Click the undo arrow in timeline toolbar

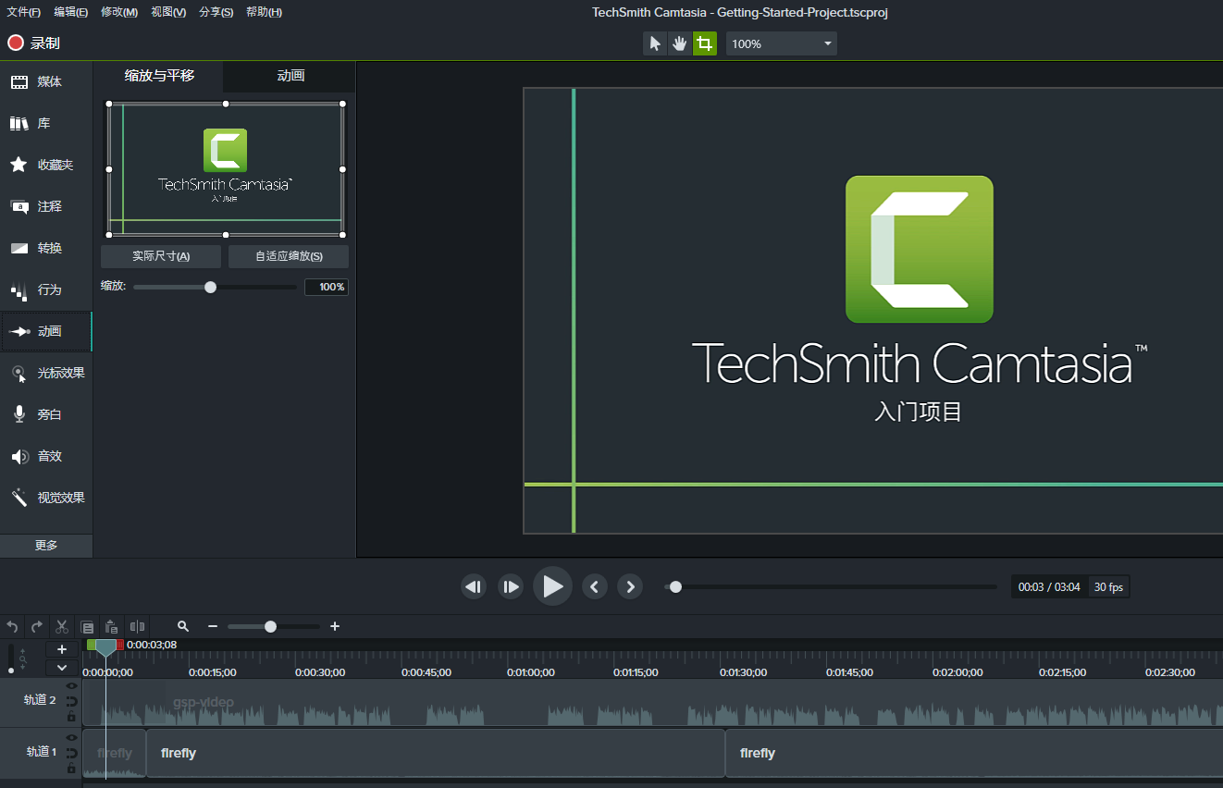click(x=12, y=626)
